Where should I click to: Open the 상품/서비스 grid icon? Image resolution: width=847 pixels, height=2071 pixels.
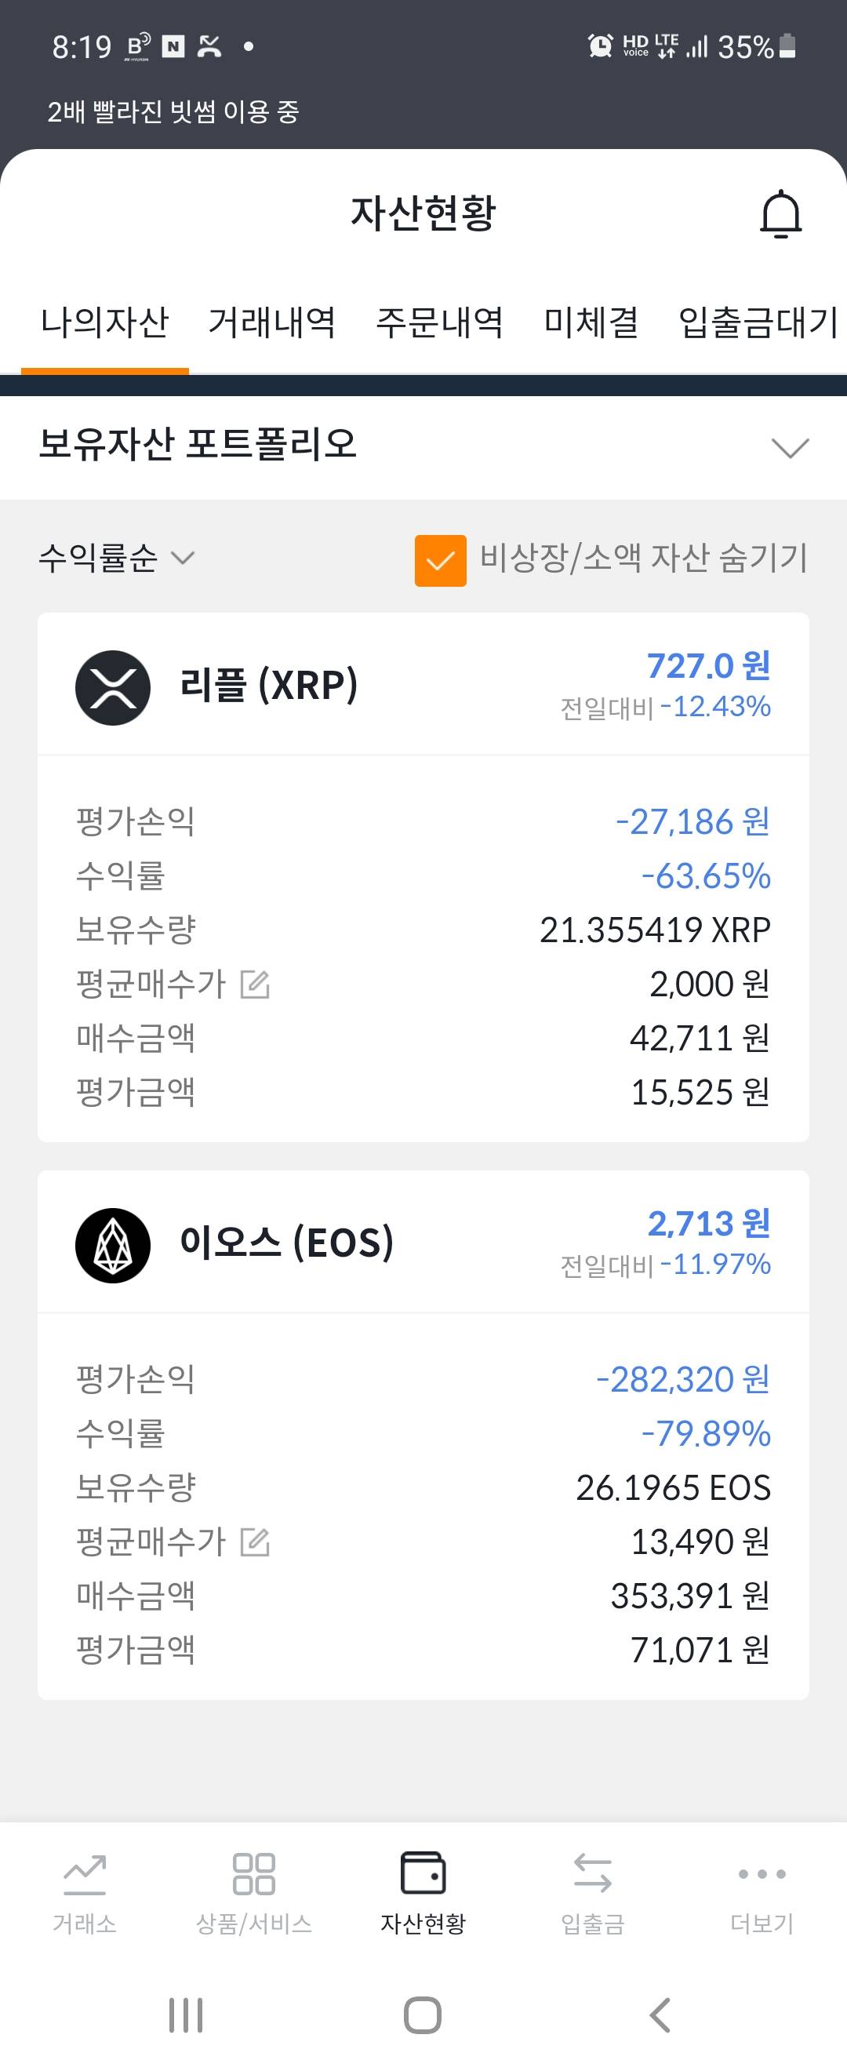tap(253, 1875)
